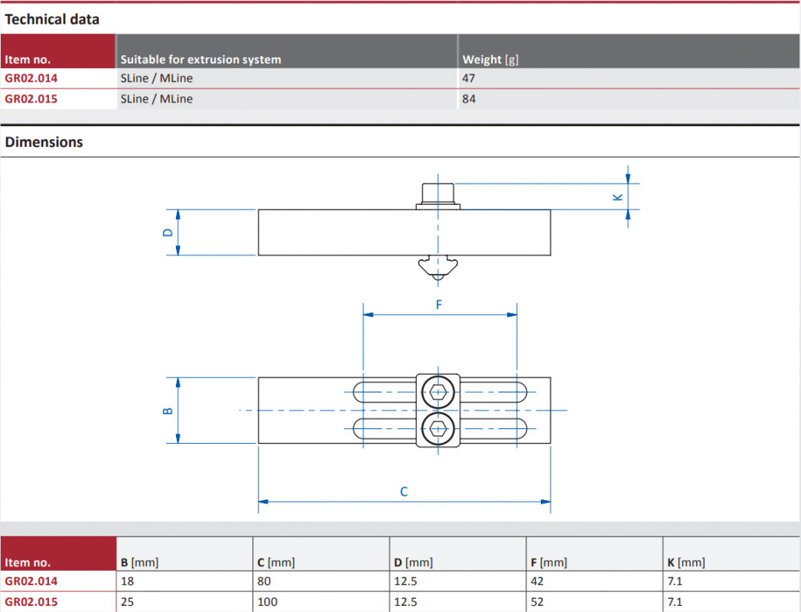
Task: Click the "Dimensions" section heading
Action: click(x=44, y=142)
